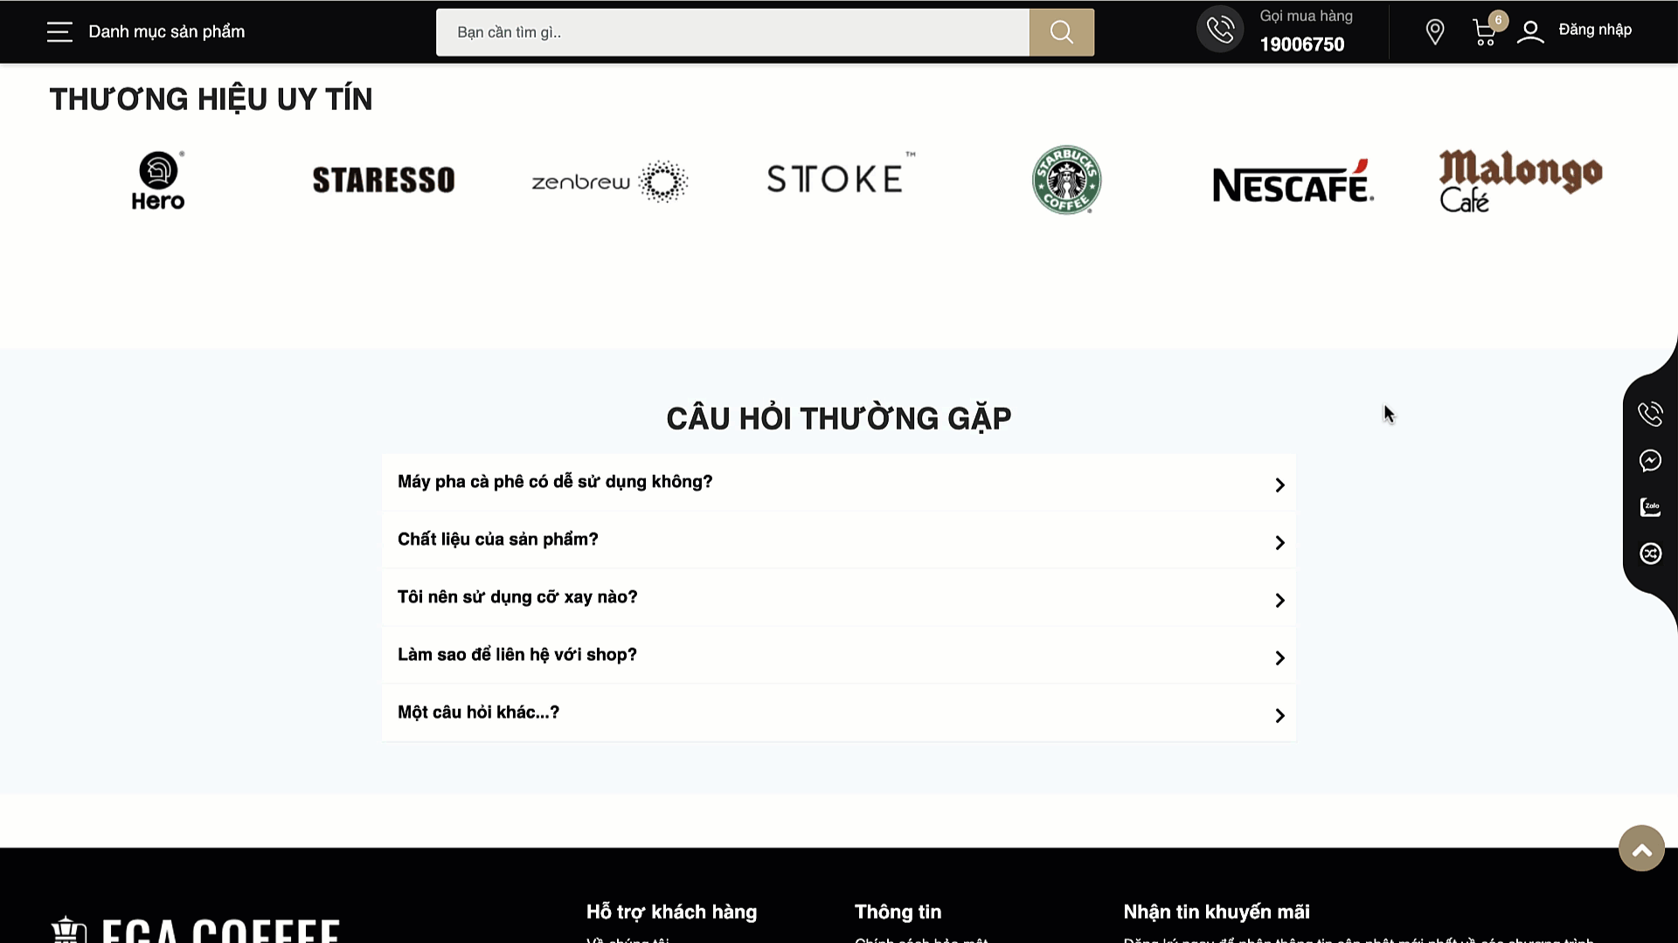Expand 'Máy pha cà phê có dễ sử dụng không?'

tap(839, 482)
